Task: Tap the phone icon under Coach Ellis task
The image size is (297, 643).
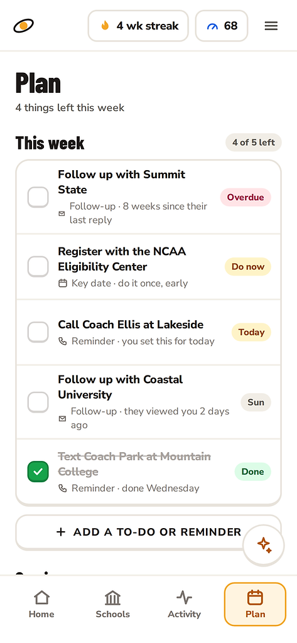Action: pos(62,341)
